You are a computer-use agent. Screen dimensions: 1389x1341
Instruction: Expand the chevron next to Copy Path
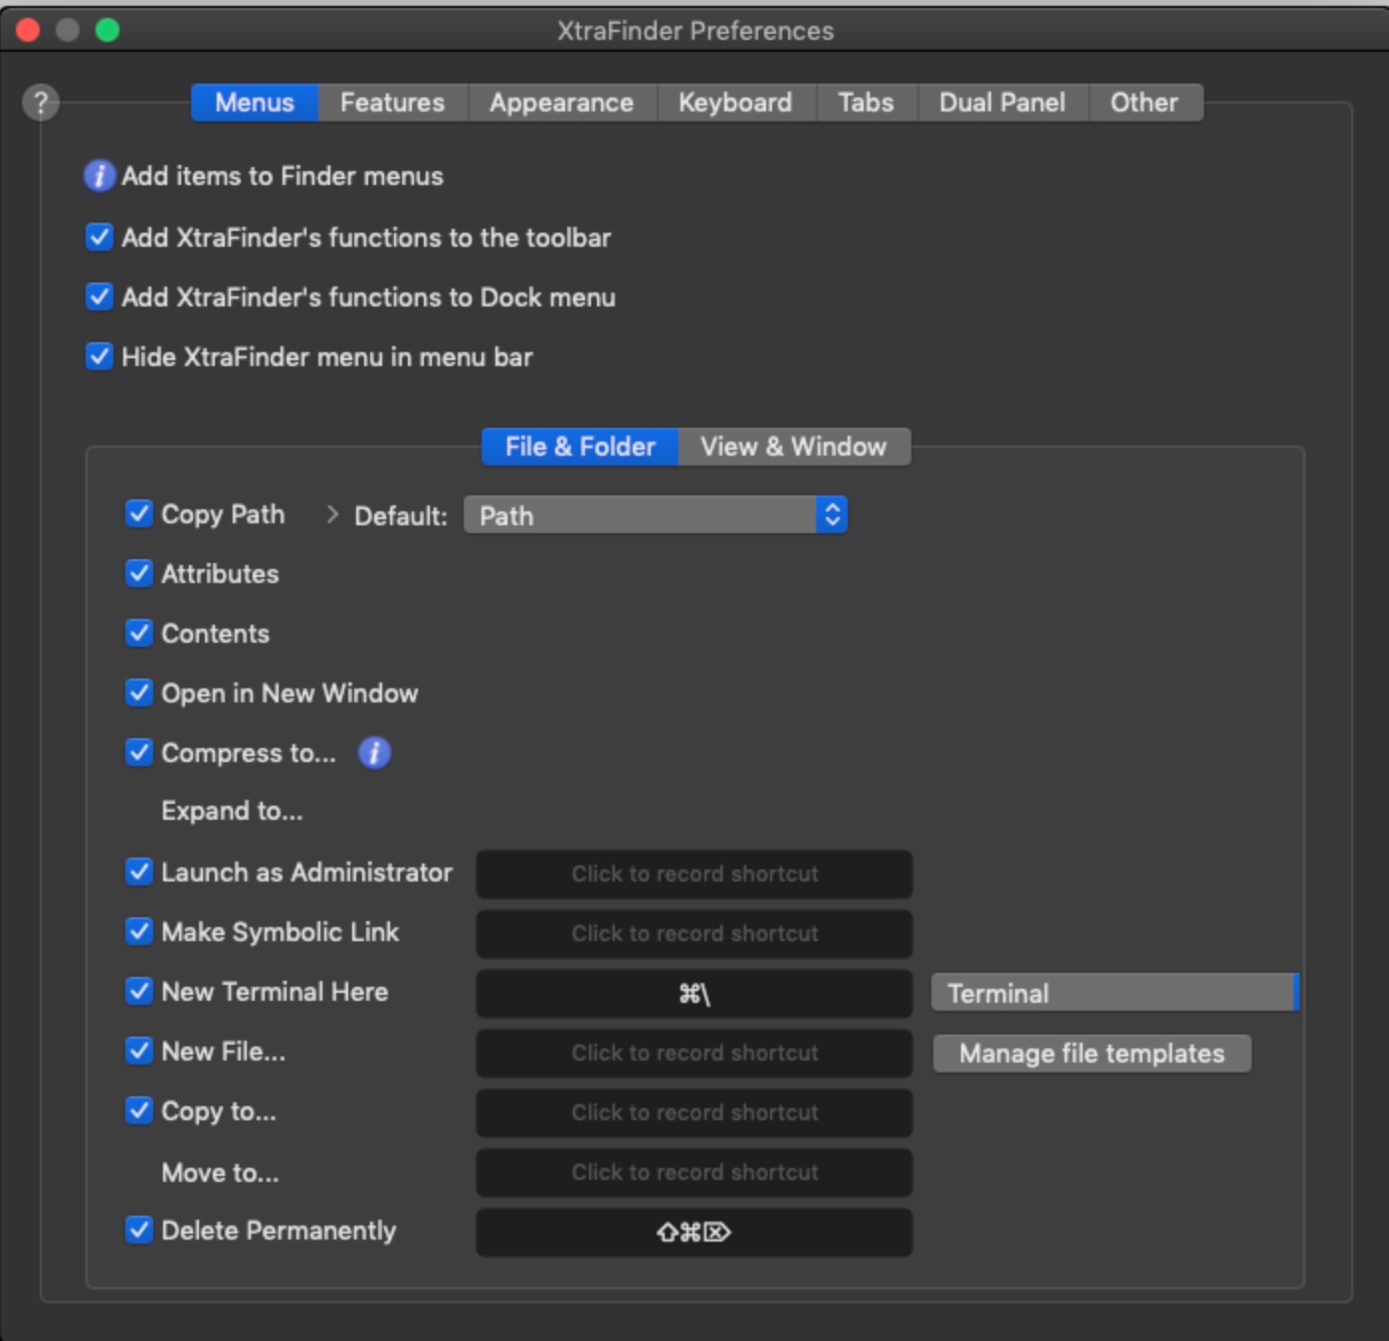pos(332,514)
